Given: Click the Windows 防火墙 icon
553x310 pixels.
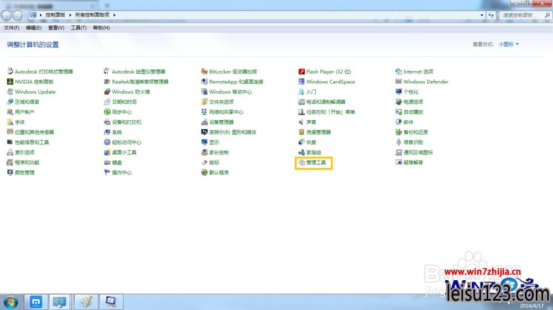Looking at the screenshot, I should click(x=107, y=92).
